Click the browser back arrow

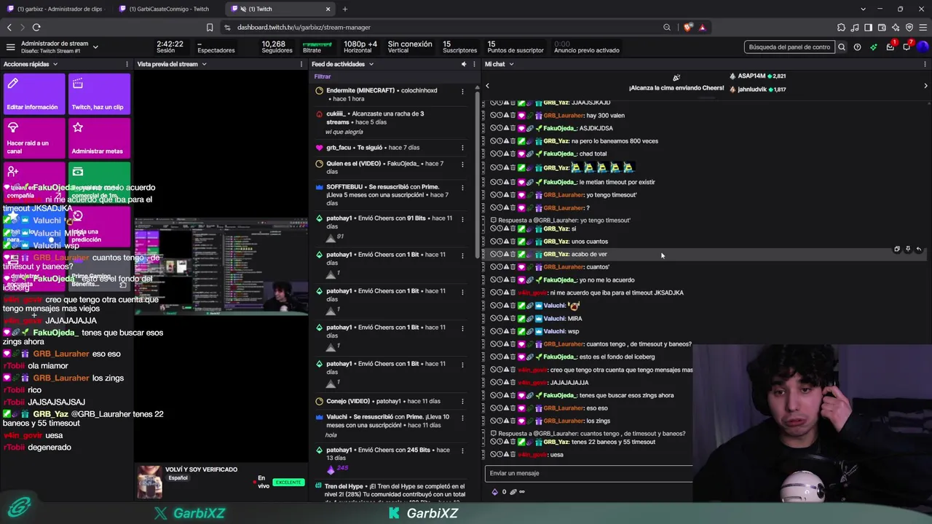click(9, 28)
